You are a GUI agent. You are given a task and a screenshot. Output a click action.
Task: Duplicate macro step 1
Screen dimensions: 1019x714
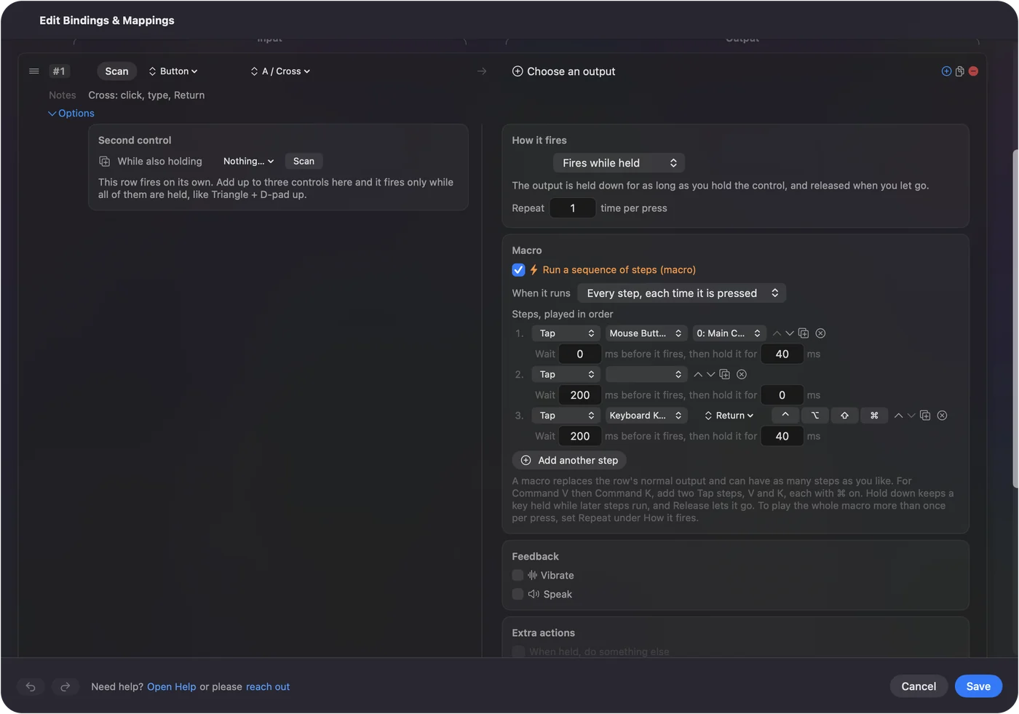coord(804,333)
